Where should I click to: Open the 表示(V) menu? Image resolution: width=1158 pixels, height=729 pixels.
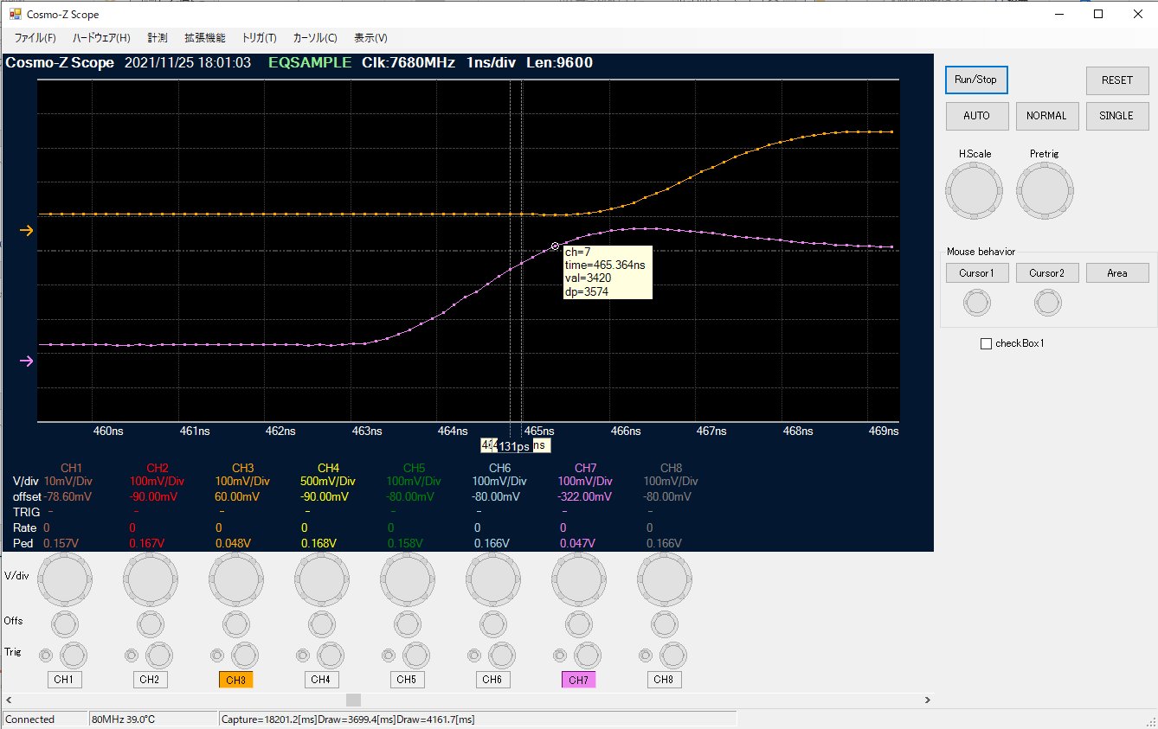click(x=370, y=38)
